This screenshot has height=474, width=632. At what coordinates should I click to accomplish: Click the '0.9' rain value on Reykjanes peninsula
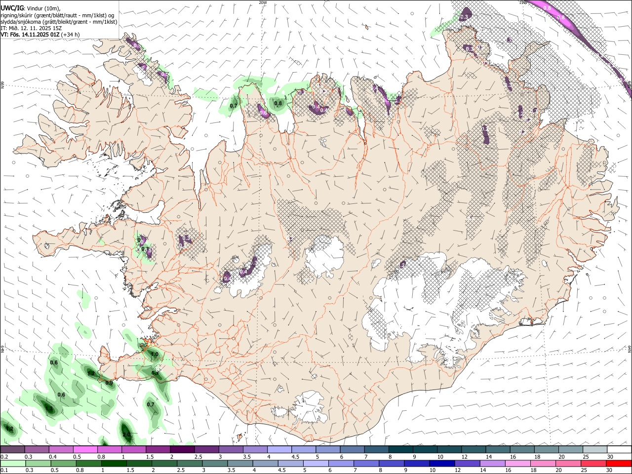(109, 383)
